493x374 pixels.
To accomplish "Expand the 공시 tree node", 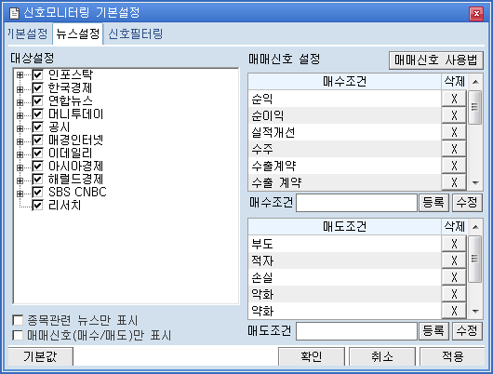I will (x=20, y=128).
